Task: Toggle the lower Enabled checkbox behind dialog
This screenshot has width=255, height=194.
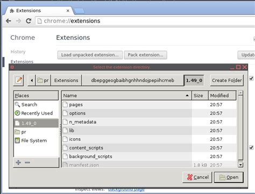Action: tap(251, 147)
